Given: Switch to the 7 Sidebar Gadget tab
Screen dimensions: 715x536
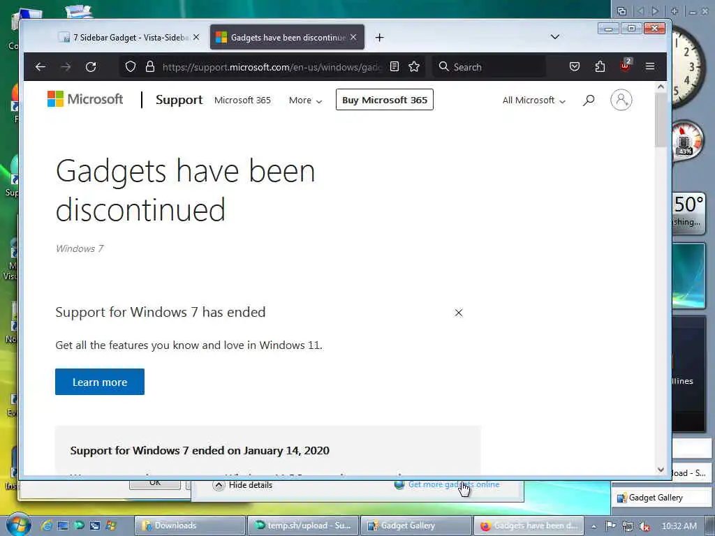Looking at the screenshot, I should point(130,38).
